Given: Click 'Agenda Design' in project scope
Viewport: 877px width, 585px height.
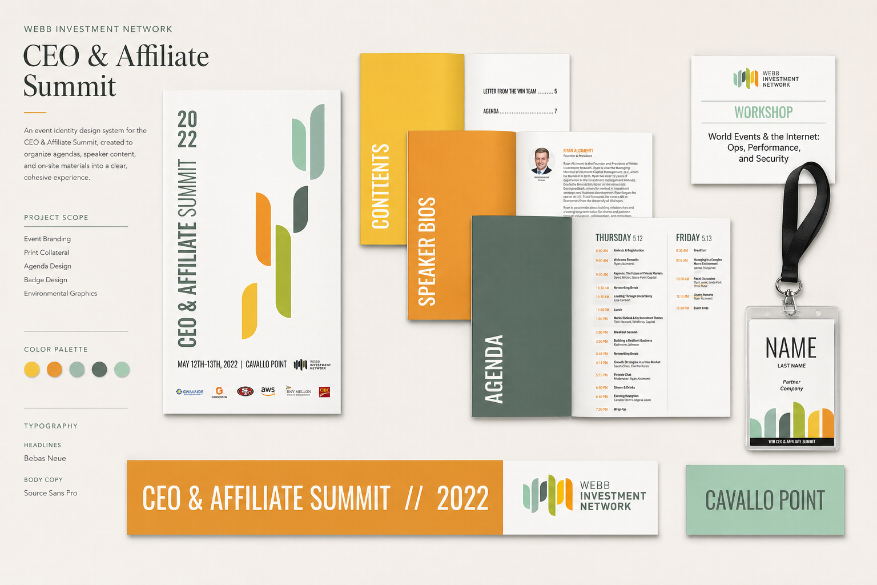Looking at the screenshot, I should tap(47, 266).
